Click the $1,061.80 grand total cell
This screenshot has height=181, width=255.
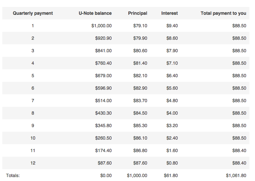236,175
